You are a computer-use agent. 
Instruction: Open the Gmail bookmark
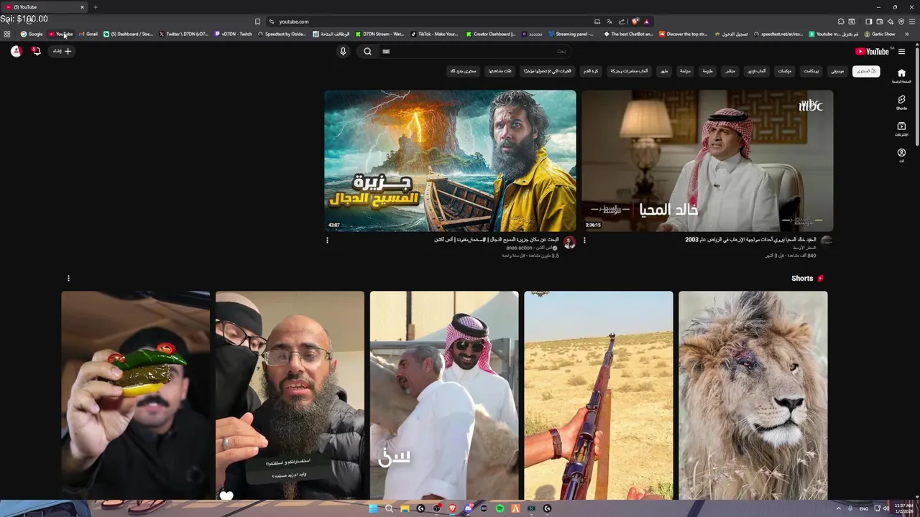click(88, 34)
